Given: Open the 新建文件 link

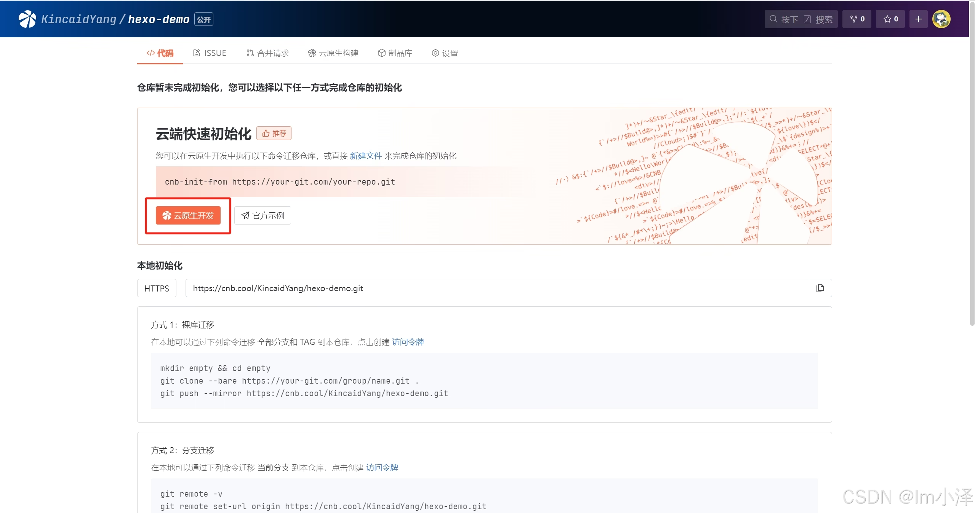Looking at the screenshot, I should coord(365,156).
